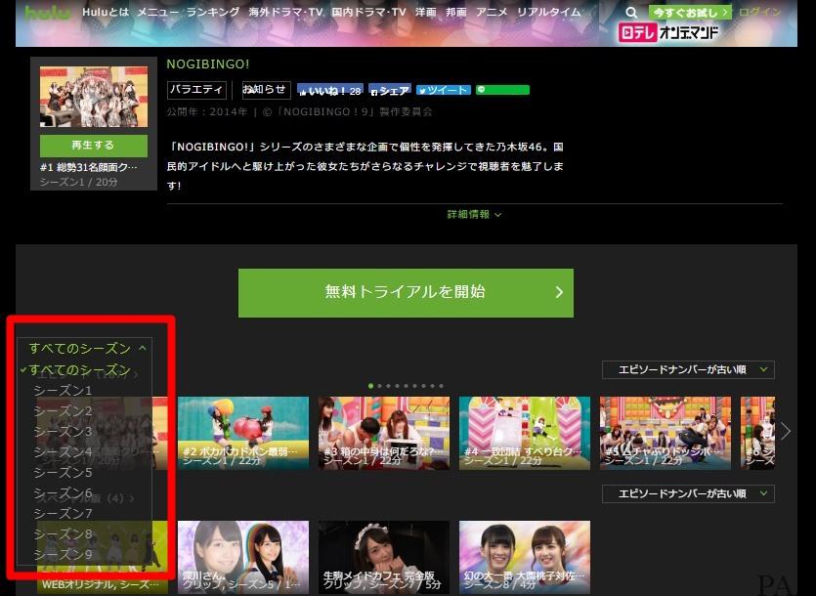Screen dimensions: 816x596
Task: Click the 日テレオンデマンド logo
Action: tap(668, 33)
